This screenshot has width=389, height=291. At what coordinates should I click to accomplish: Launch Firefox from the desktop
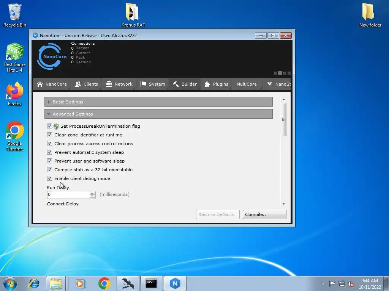[x=15, y=94]
